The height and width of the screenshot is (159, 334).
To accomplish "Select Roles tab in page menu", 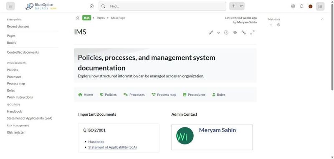I will click(219, 94).
